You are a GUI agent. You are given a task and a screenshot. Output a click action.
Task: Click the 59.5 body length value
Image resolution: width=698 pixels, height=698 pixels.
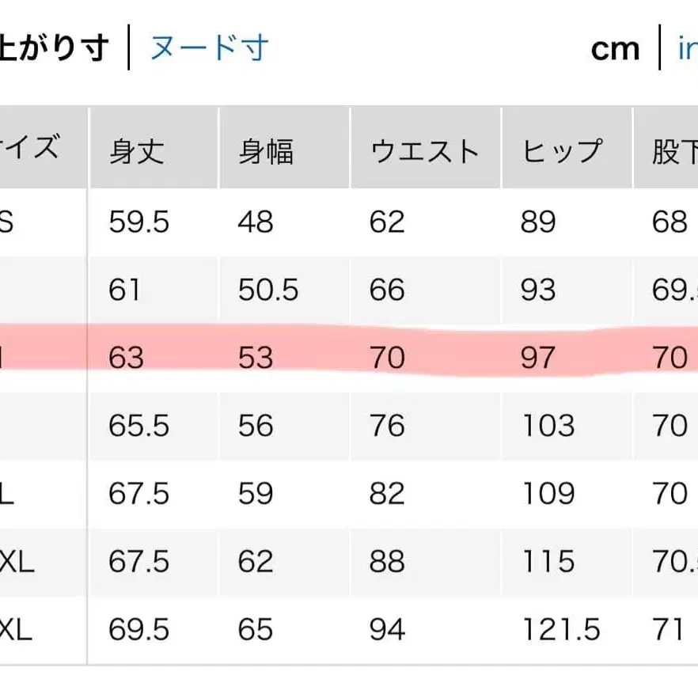tap(141, 222)
